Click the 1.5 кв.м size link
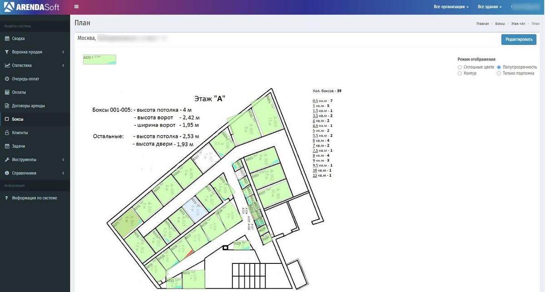The height and width of the screenshot is (292, 545). click(320, 111)
